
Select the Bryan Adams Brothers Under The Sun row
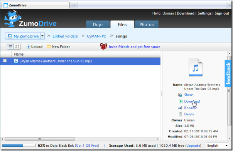tap(80, 61)
